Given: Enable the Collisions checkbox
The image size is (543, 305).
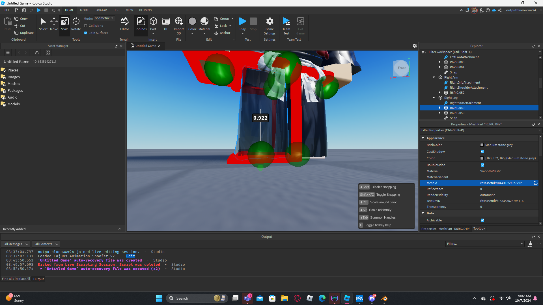Looking at the screenshot, I should [x=86, y=26].
